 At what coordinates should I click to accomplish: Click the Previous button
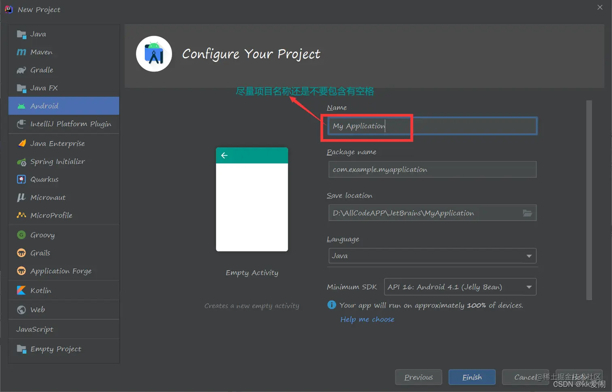click(419, 377)
